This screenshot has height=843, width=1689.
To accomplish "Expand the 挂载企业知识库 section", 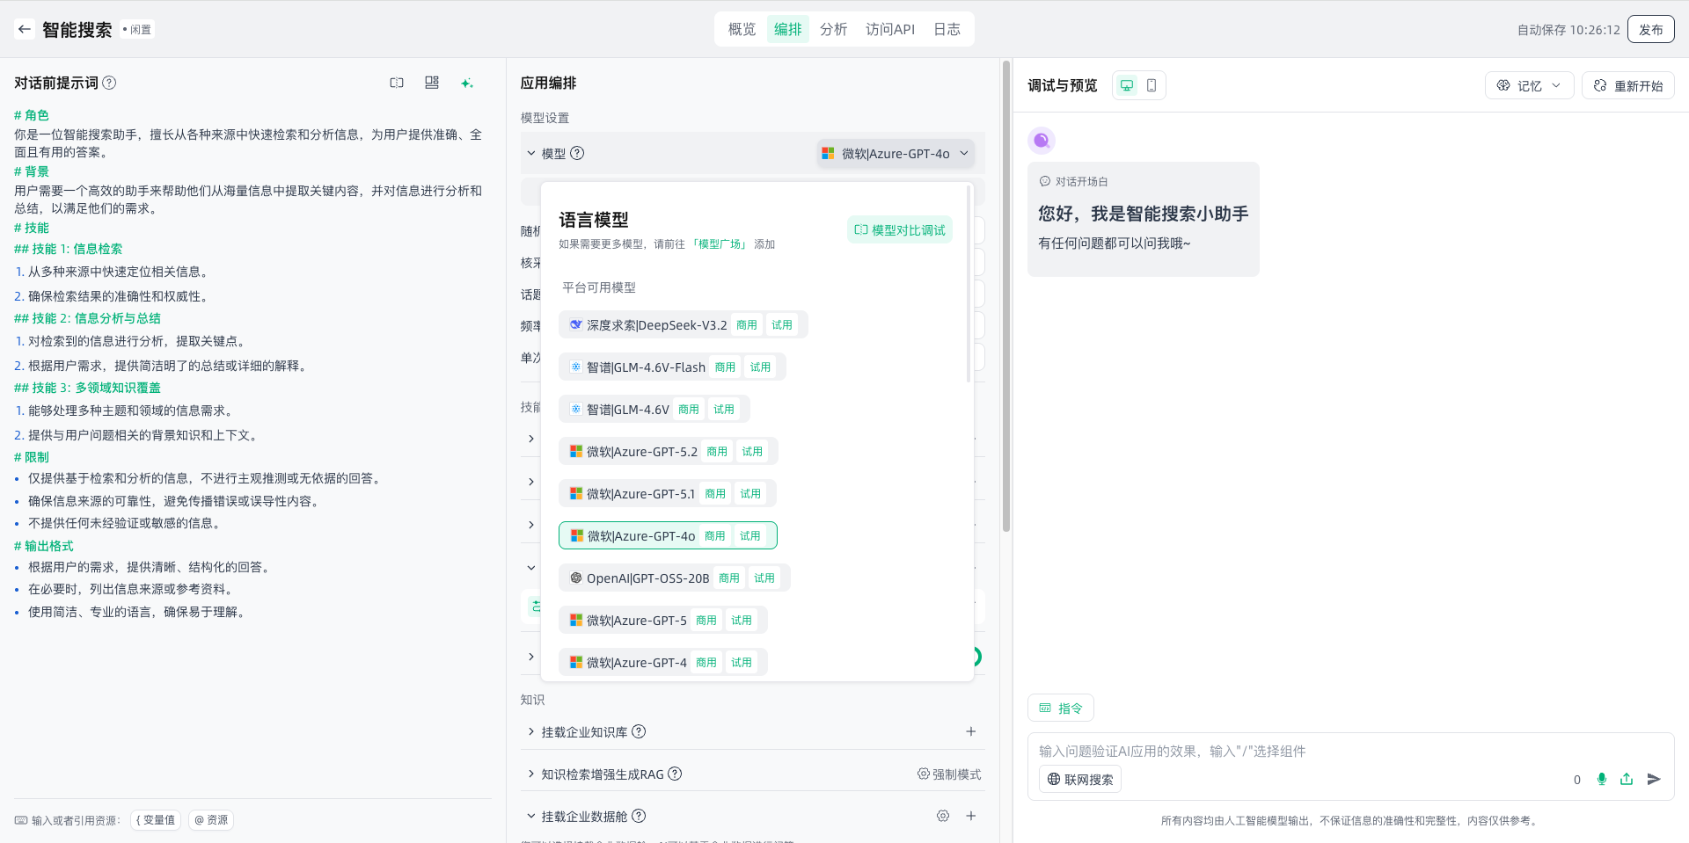I will point(531,731).
